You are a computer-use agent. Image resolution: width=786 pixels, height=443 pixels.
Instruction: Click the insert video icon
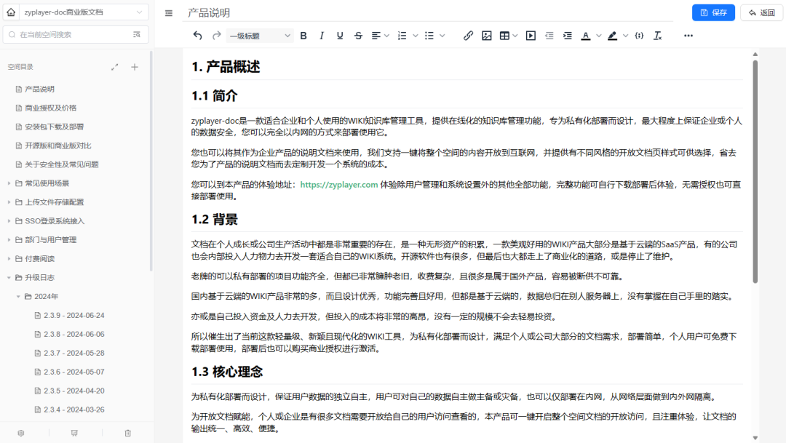[x=531, y=36]
